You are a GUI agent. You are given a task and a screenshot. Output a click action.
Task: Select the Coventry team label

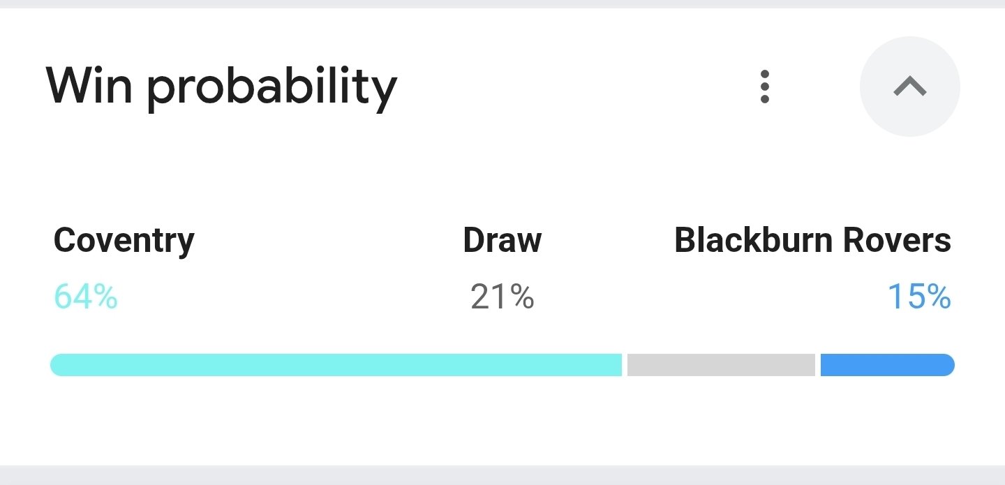(124, 241)
